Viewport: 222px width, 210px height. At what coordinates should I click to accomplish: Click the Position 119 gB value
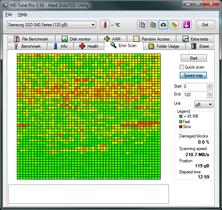[202, 166]
